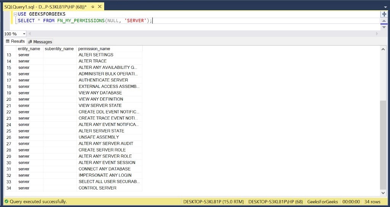Select the subentity_name column header

pyautogui.click(x=60, y=49)
